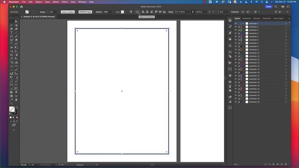Click Create New Sublayer icon
Image resolution: width=299 pixels, height=168 pixels.
coord(278,164)
